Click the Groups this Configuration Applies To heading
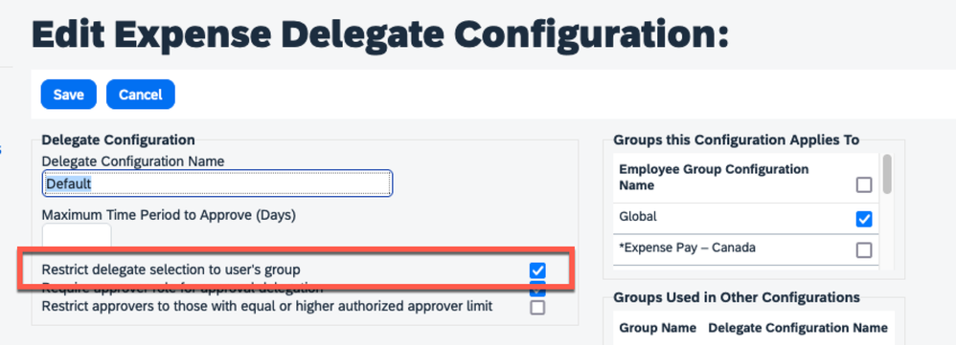956x345 pixels. (737, 140)
